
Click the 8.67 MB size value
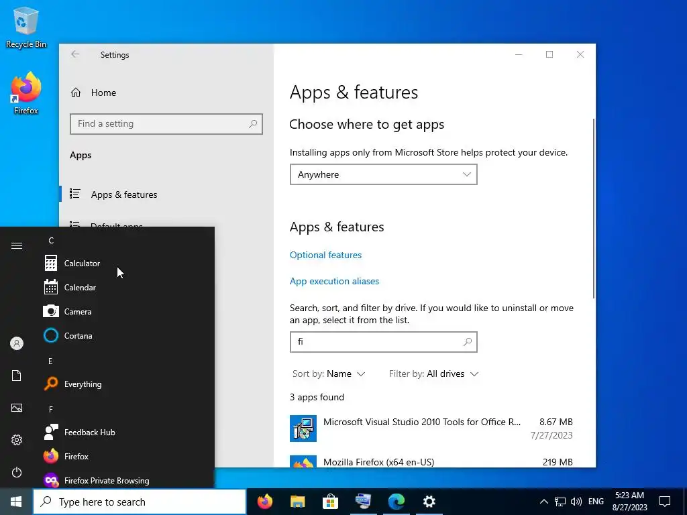(x=556, y=422)
